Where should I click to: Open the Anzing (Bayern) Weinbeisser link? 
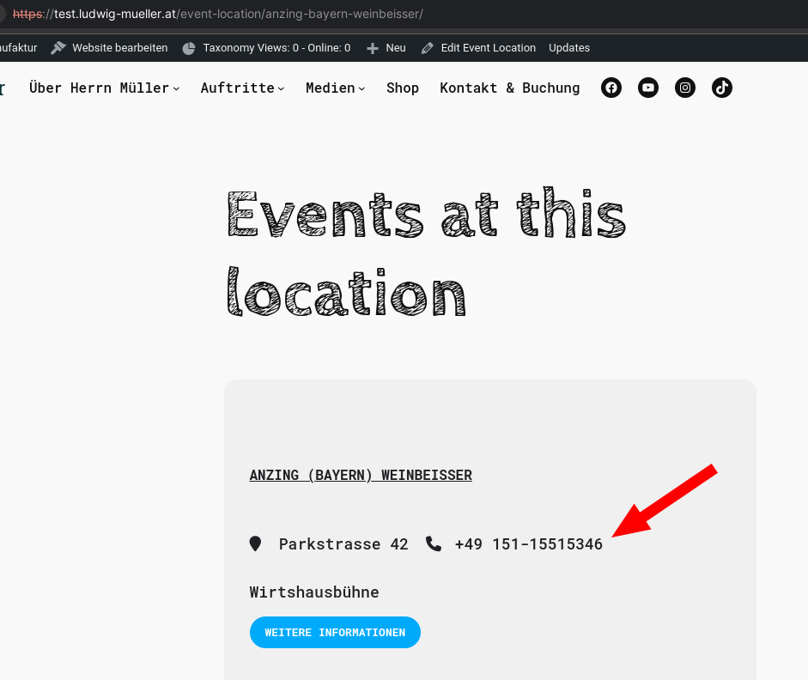[361, 475]
